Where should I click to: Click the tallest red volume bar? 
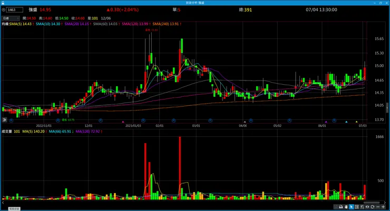[x=180, y=168]
